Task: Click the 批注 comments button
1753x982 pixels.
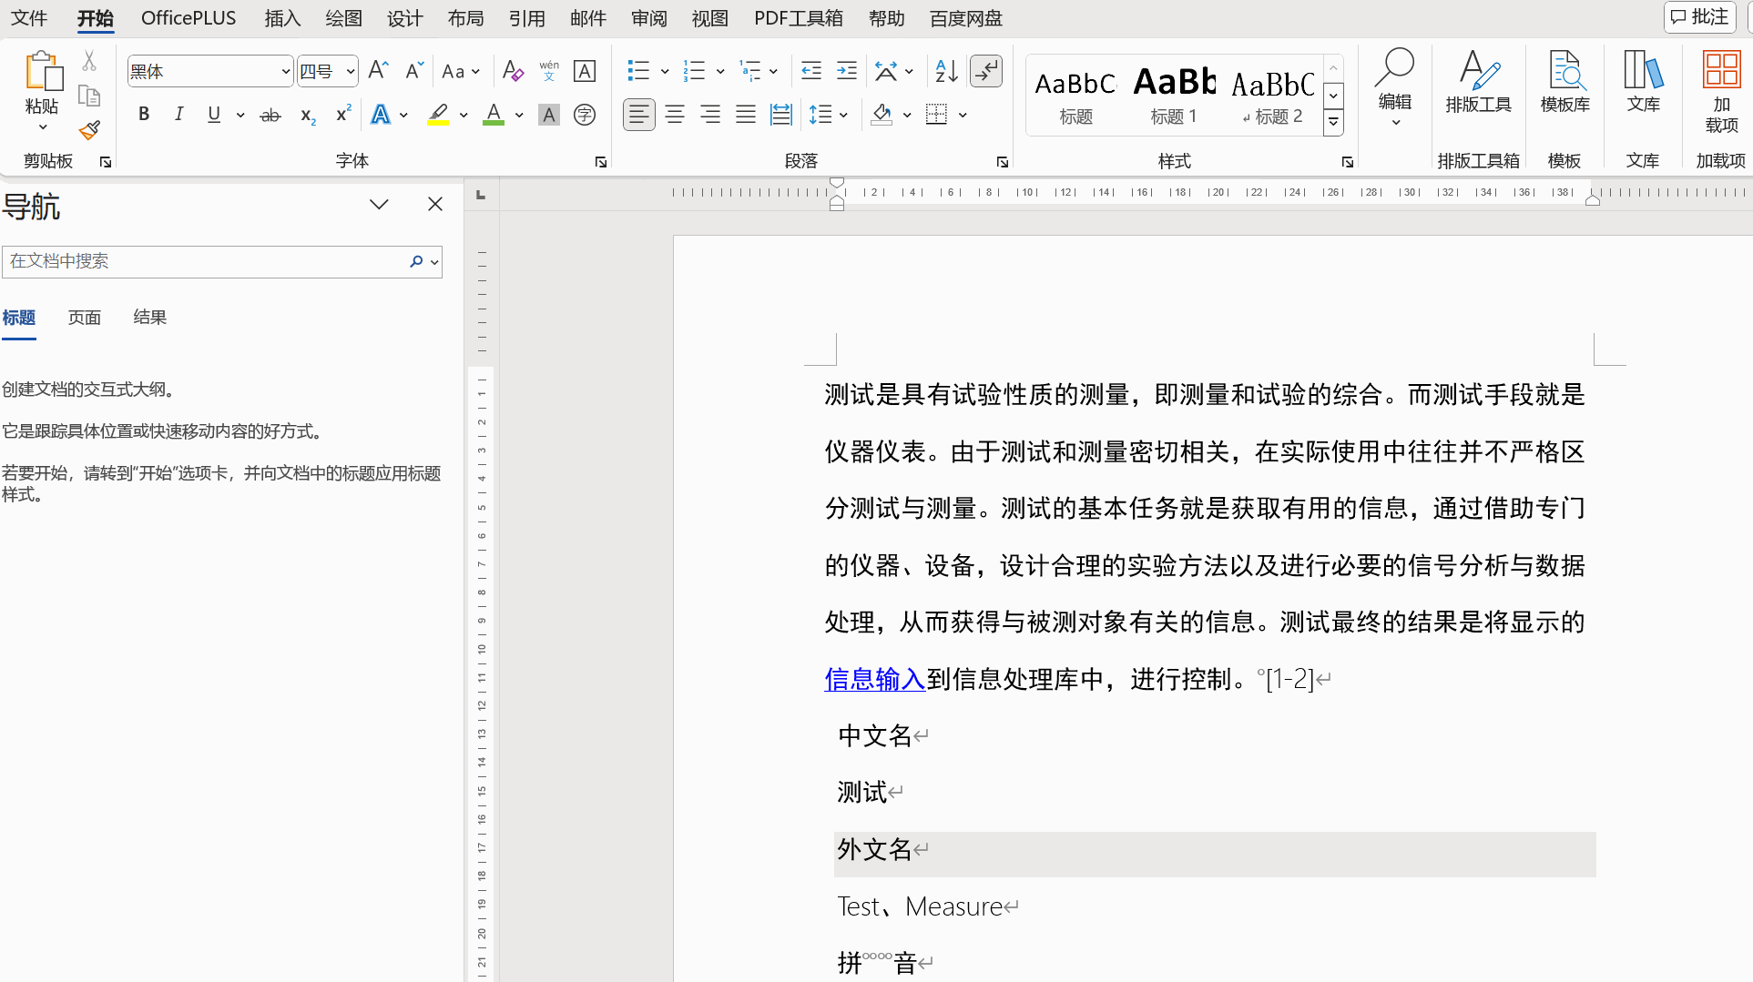Action: (x=1699, y=17)
